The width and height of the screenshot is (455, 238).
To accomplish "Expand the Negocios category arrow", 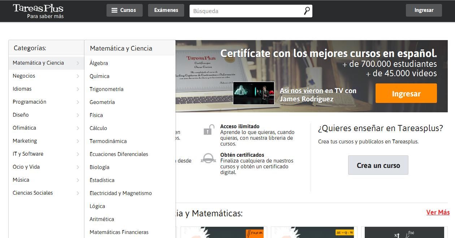I will pyautogui.click(x=78, y=76).
